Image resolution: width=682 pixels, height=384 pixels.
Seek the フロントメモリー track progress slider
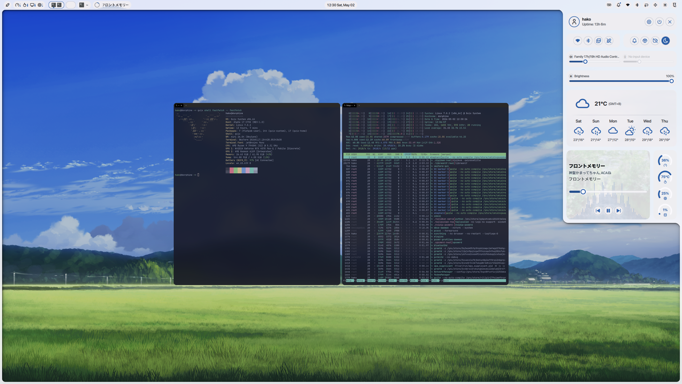pyautogui.click(x=608, y=192)
